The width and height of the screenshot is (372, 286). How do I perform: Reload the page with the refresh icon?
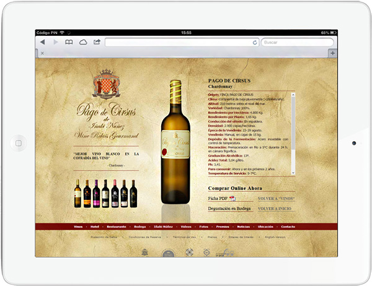[x=254, y=42]
